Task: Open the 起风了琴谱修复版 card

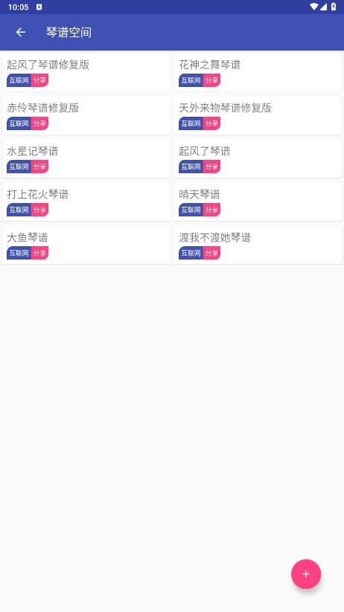Action: click(x=86, y=72)
